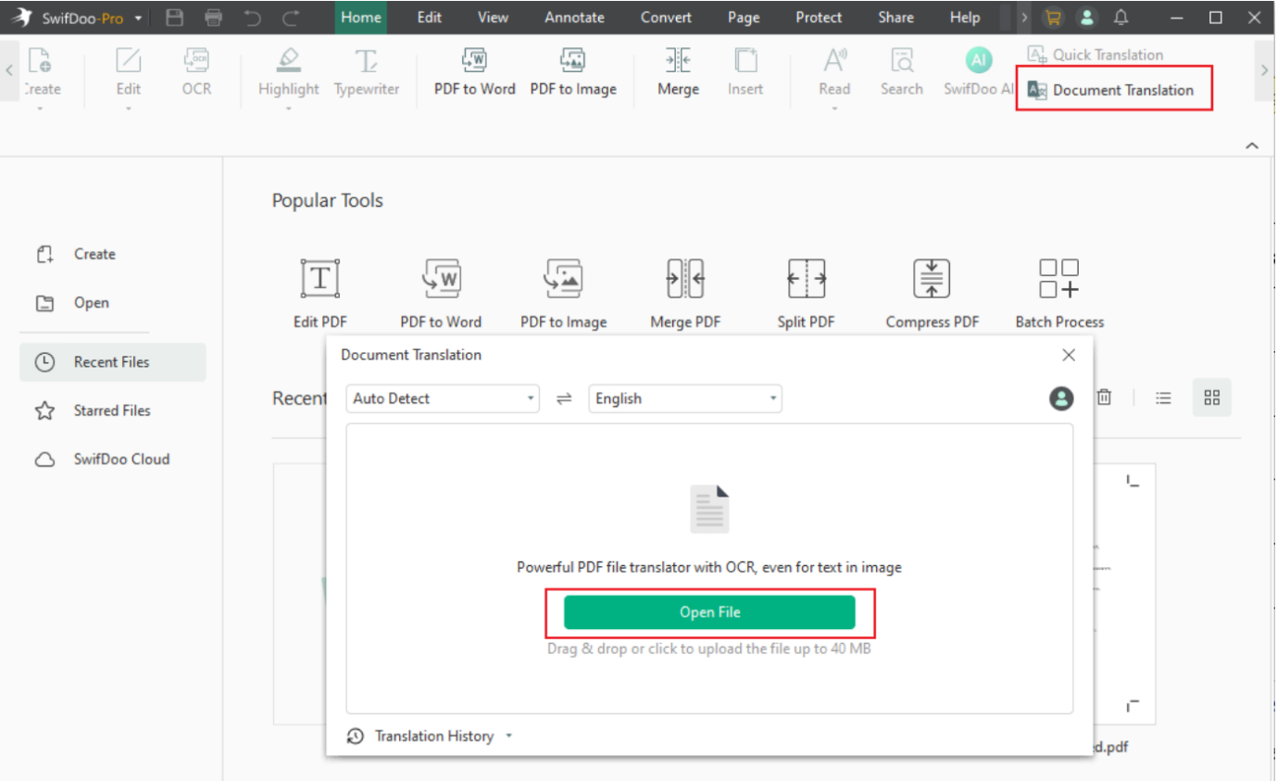The width and height of the screenshot is (1277, 781).
Task: Open the Protect menu
Action: (818, 17)
